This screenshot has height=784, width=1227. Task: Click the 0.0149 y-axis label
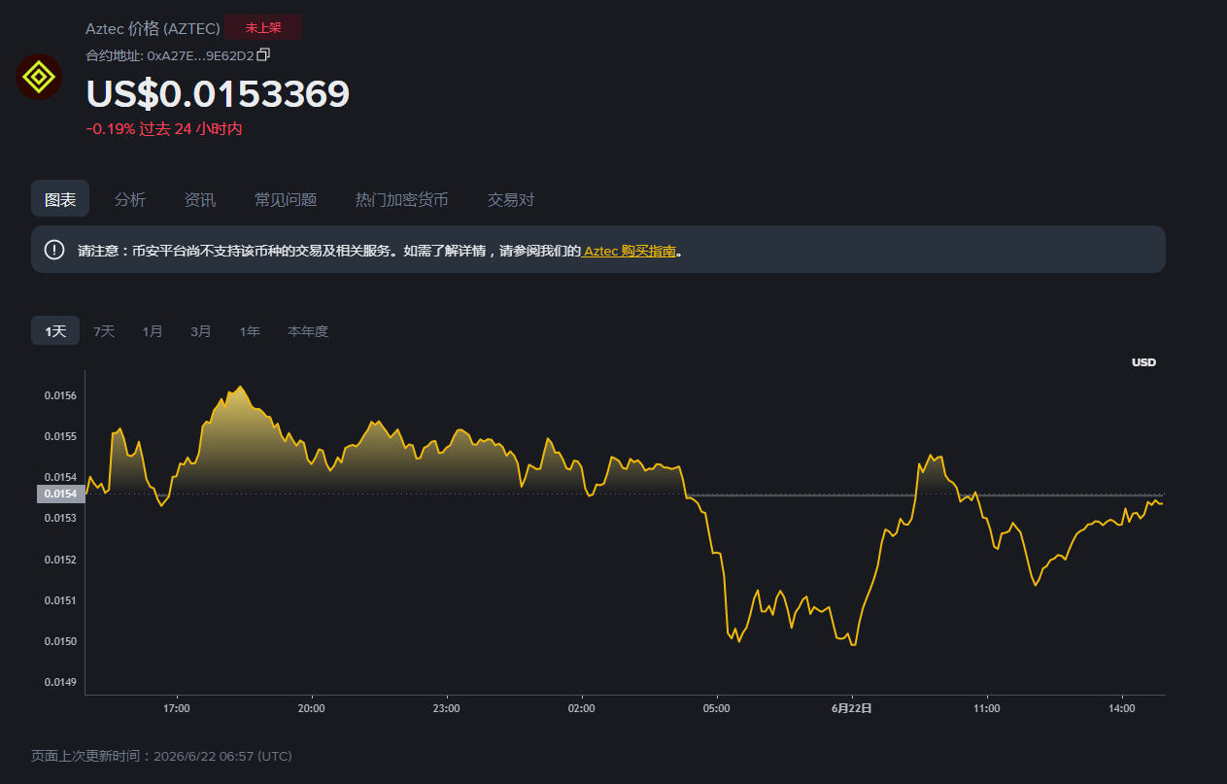60,682
